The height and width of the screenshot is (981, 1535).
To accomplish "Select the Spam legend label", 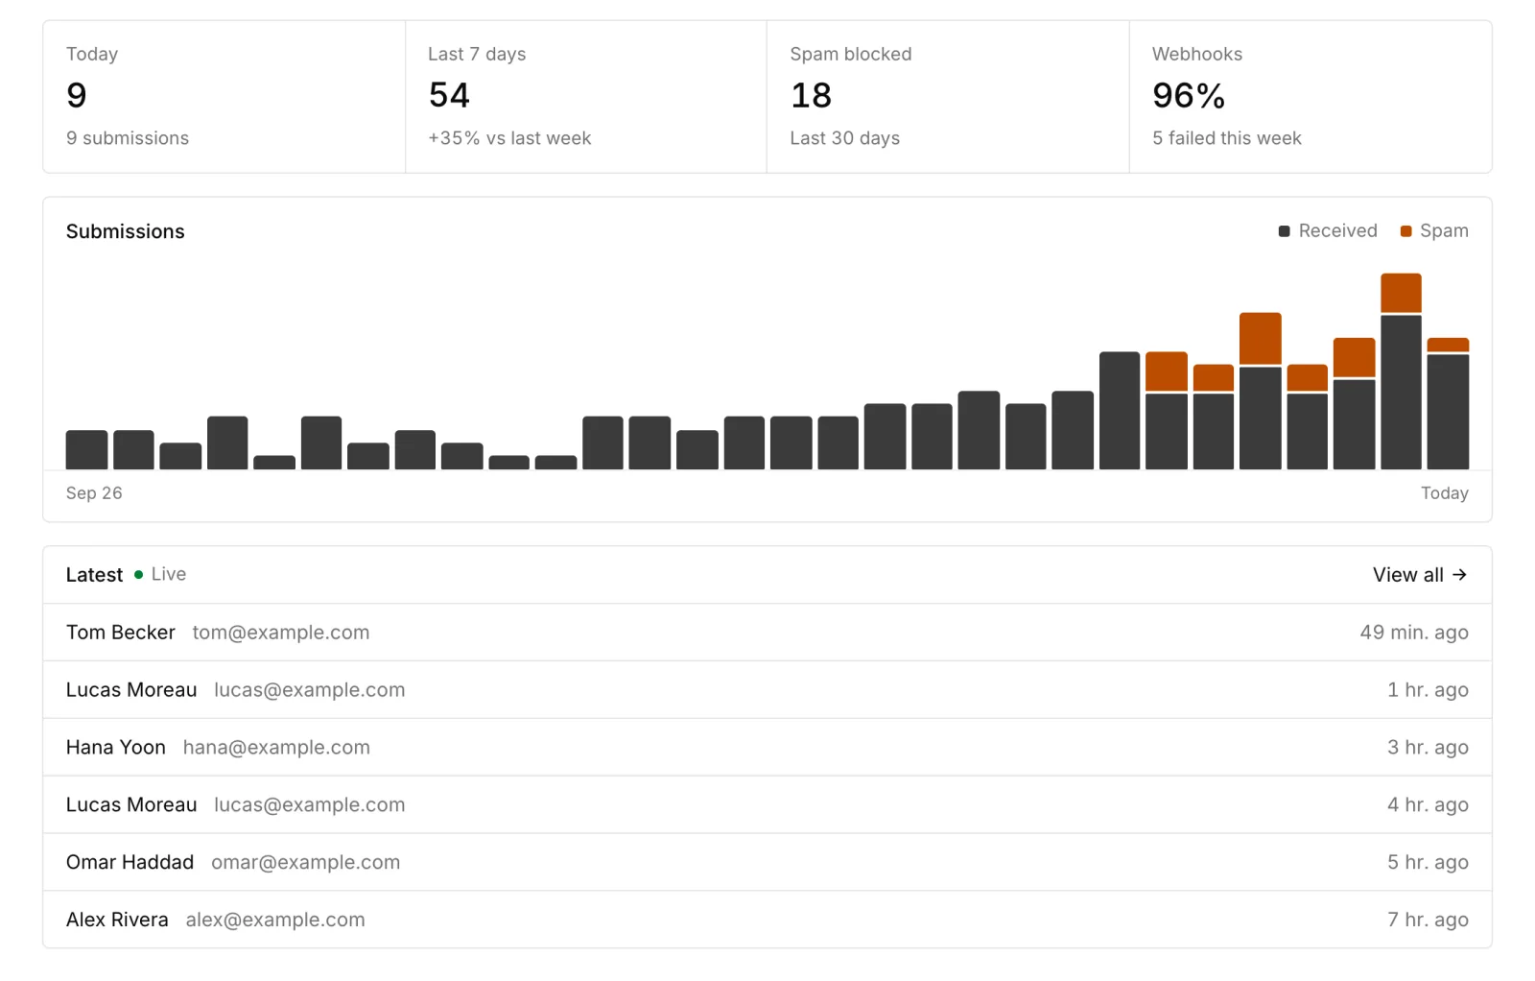I will (x=1444, y=231).
